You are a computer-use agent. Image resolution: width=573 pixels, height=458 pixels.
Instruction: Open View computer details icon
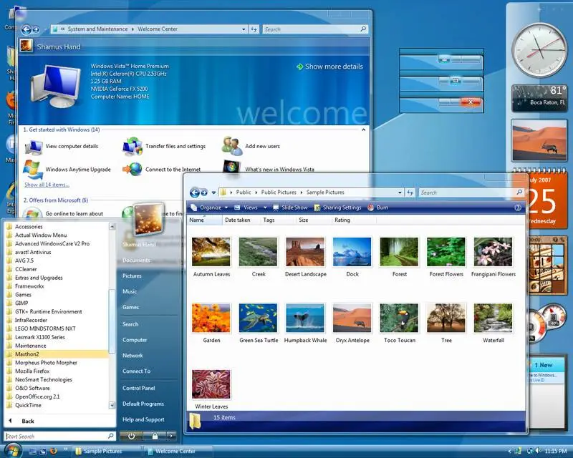(34, 147)
